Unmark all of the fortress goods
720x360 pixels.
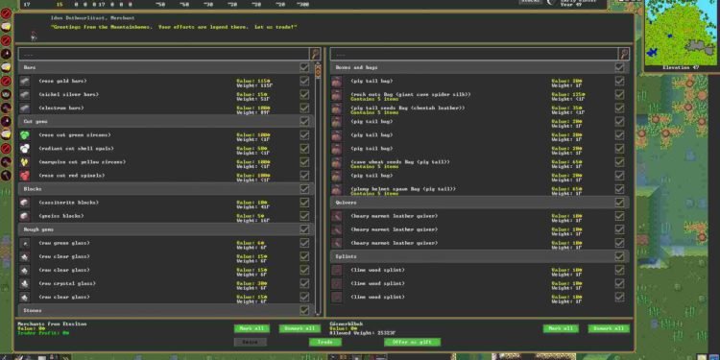[x=609, y=328]
